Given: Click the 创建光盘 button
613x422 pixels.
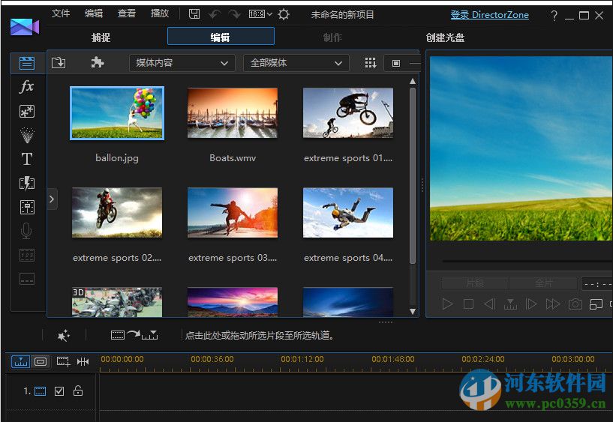Looking at the screenshot, I should tap(445, 37).
